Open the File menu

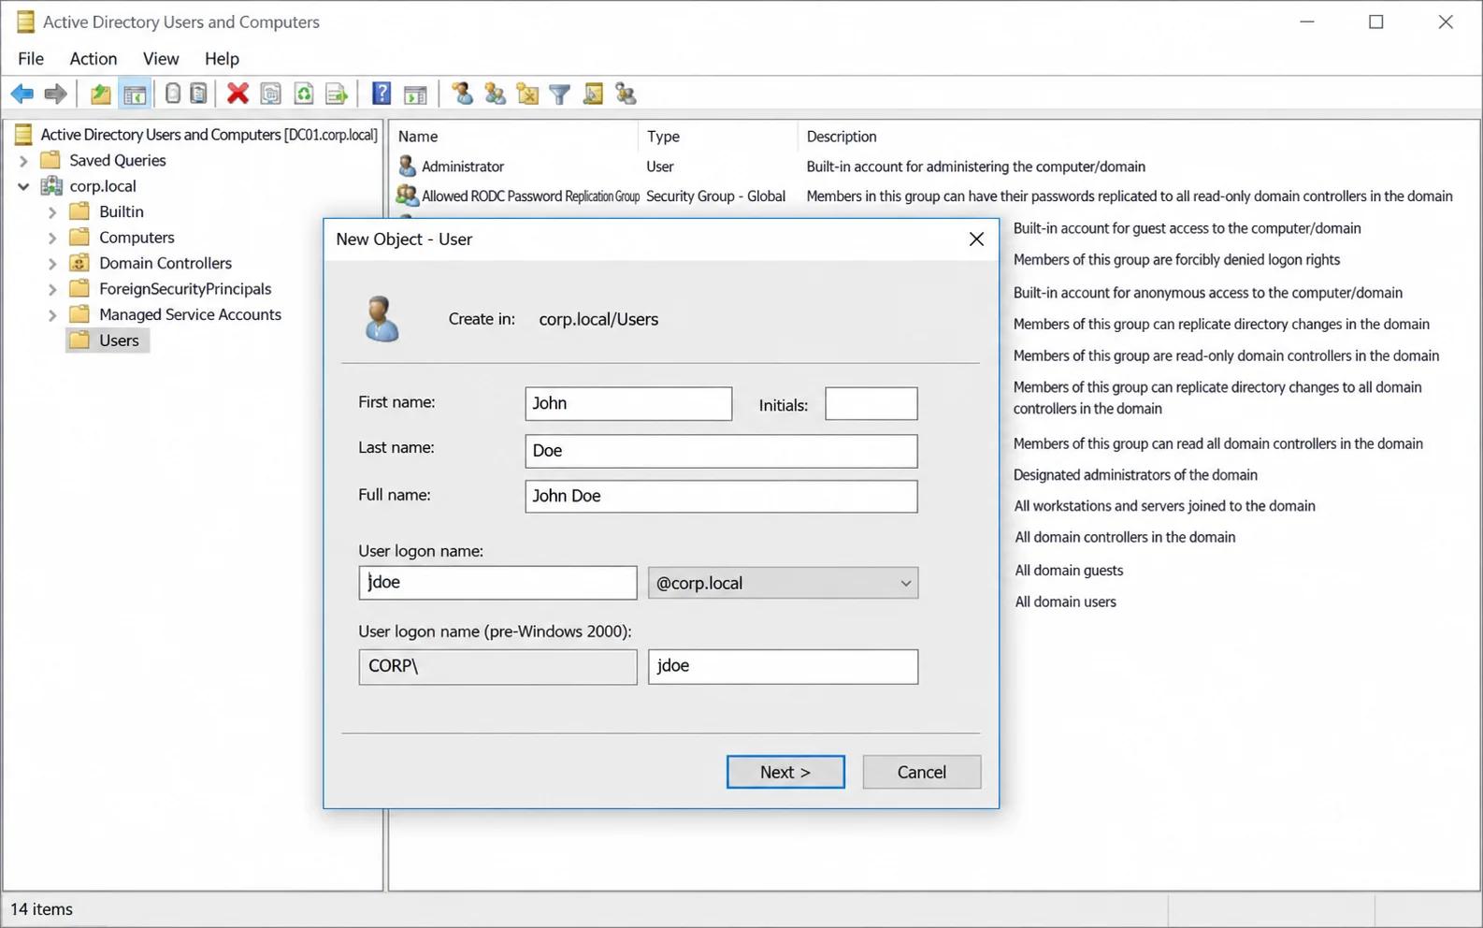[31, 58]
